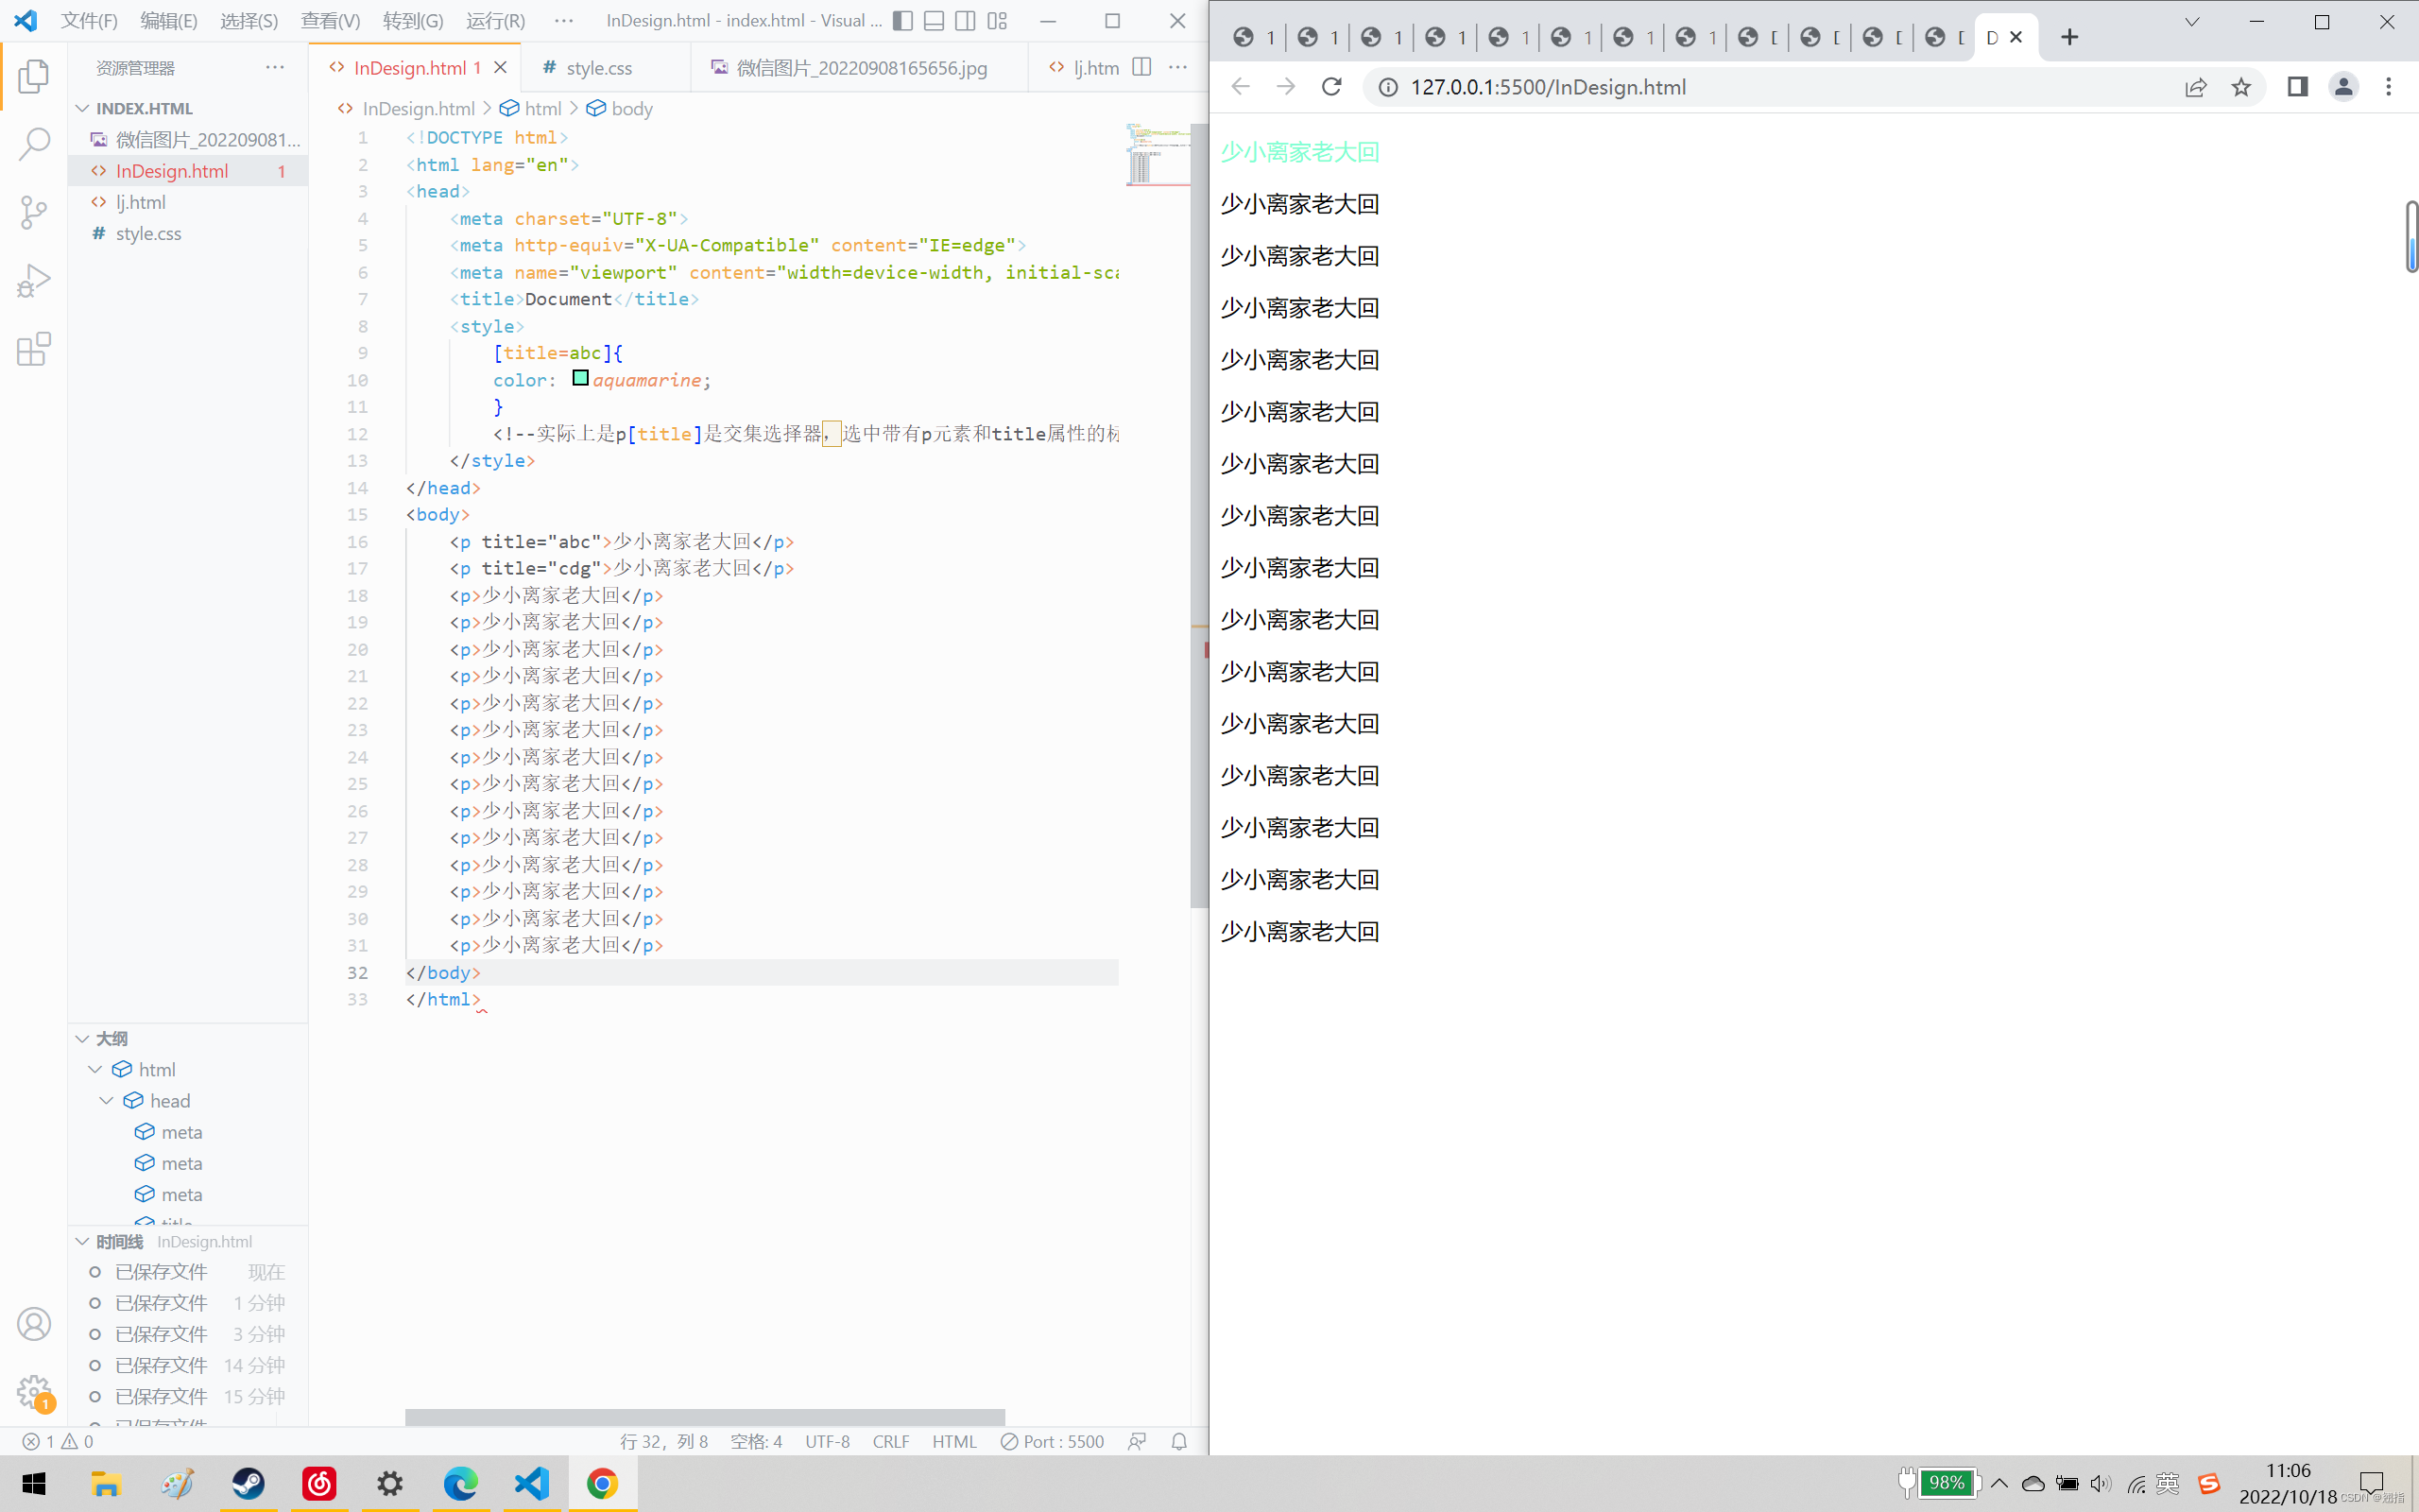This screenshot has width=2419, height=1512.
Task: Click the aquamarine color swatch in the code
Action: pos(580,378)
